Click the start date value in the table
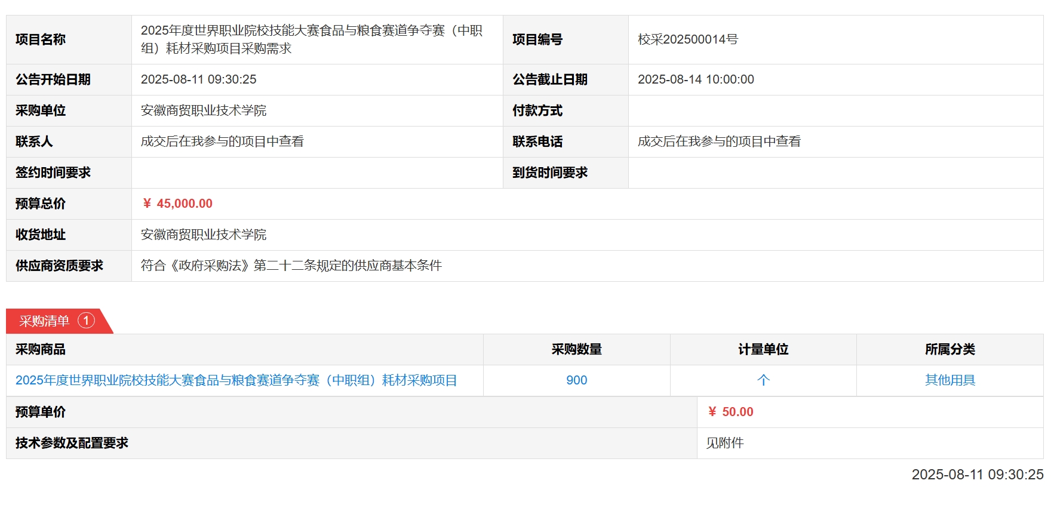This screenshot has height=508, width=1054. tap(198, 79)
